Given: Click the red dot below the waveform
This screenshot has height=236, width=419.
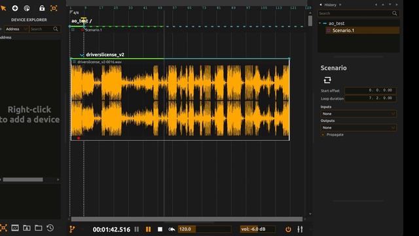Looking at the screenshot, I should 79,138.
